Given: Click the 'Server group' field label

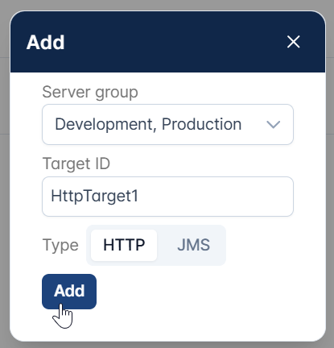Looking at the screenshot, I should (90, 92).
